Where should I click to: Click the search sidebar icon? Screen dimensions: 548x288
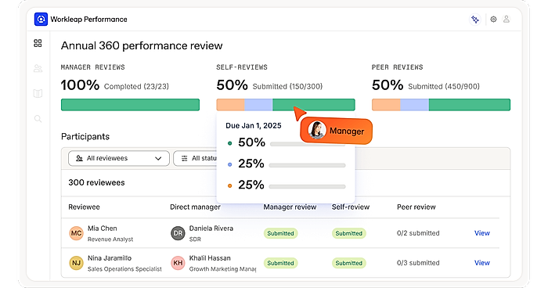pyautogui.click(x=38, y=119)
